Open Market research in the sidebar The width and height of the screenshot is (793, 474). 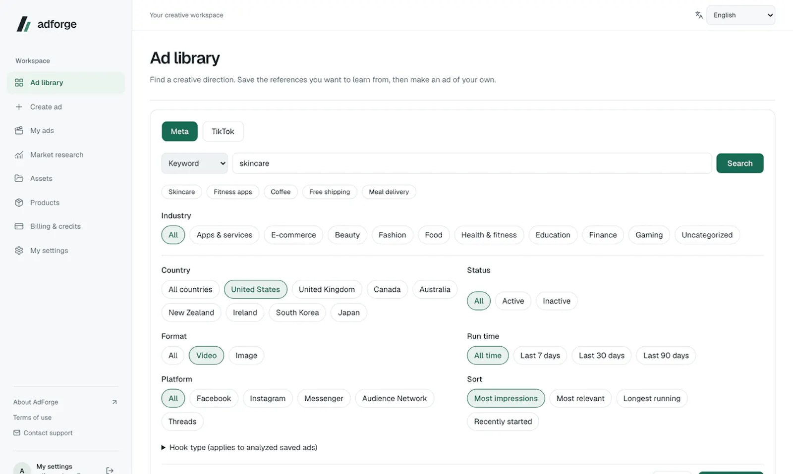click(x=66, y=155)
